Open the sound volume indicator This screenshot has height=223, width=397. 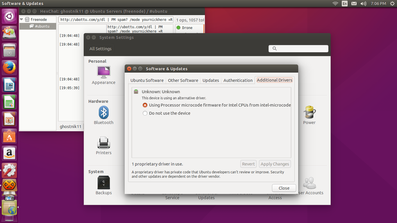(x=363, y=3)
